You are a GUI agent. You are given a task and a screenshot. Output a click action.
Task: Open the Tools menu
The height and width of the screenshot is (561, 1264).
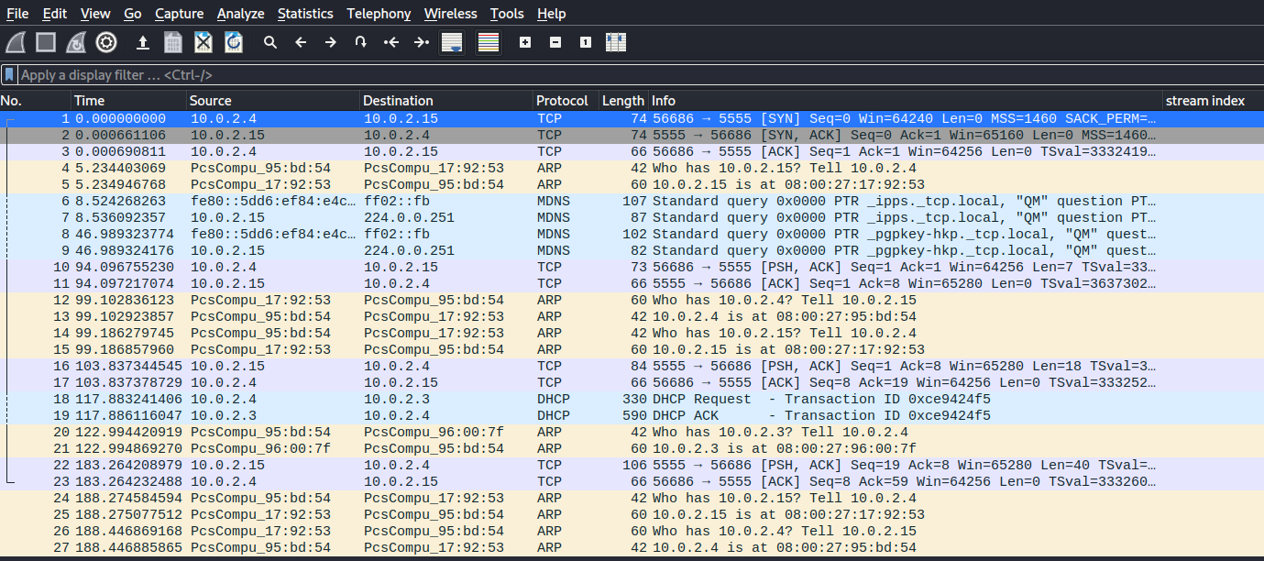point(507,14)
